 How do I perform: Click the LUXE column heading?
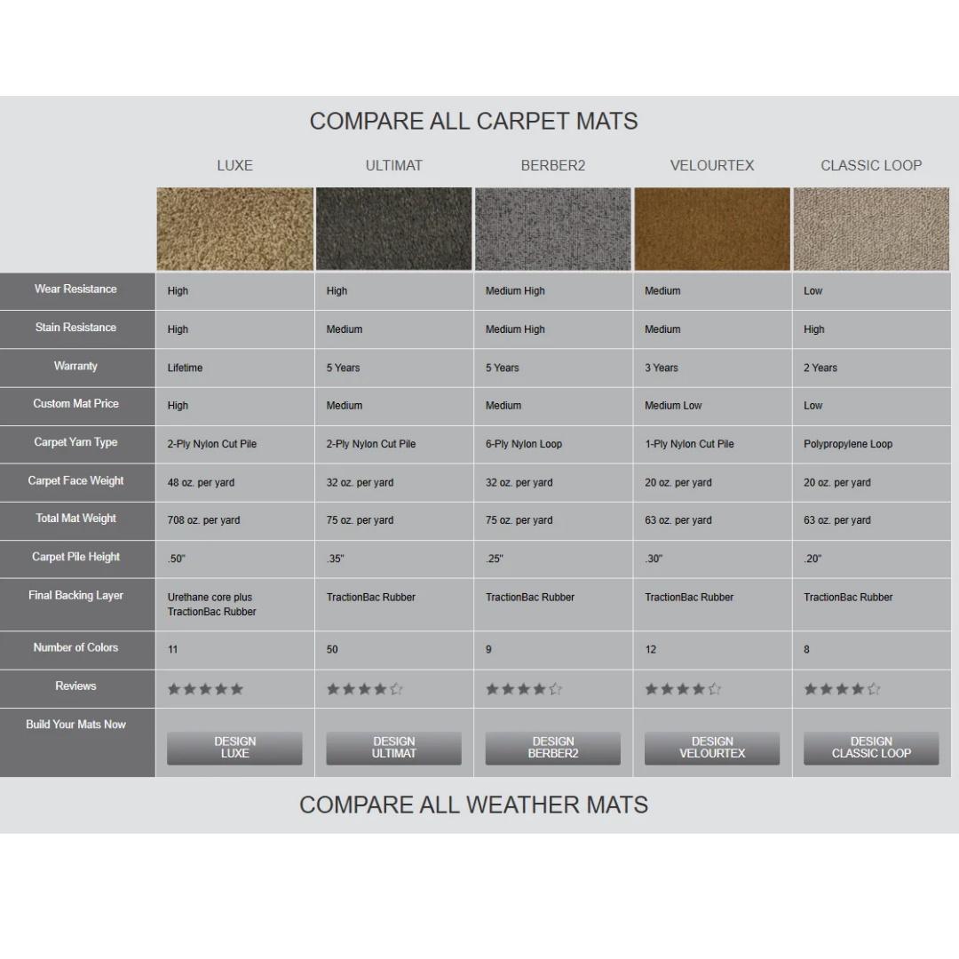[234, 166]
